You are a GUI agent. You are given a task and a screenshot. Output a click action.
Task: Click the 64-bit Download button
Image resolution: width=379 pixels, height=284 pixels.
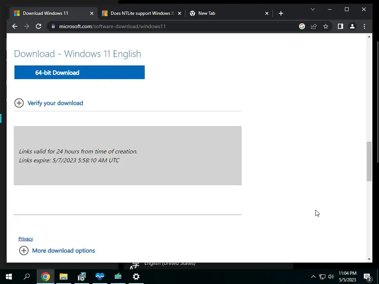(80, 72)
